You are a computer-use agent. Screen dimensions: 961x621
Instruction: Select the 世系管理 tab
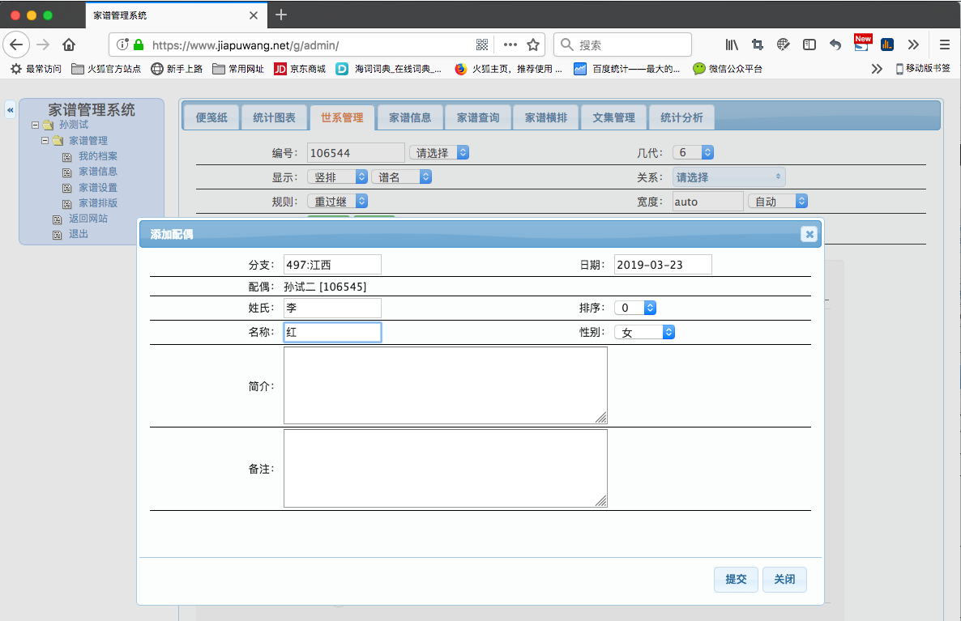point(342,117)
